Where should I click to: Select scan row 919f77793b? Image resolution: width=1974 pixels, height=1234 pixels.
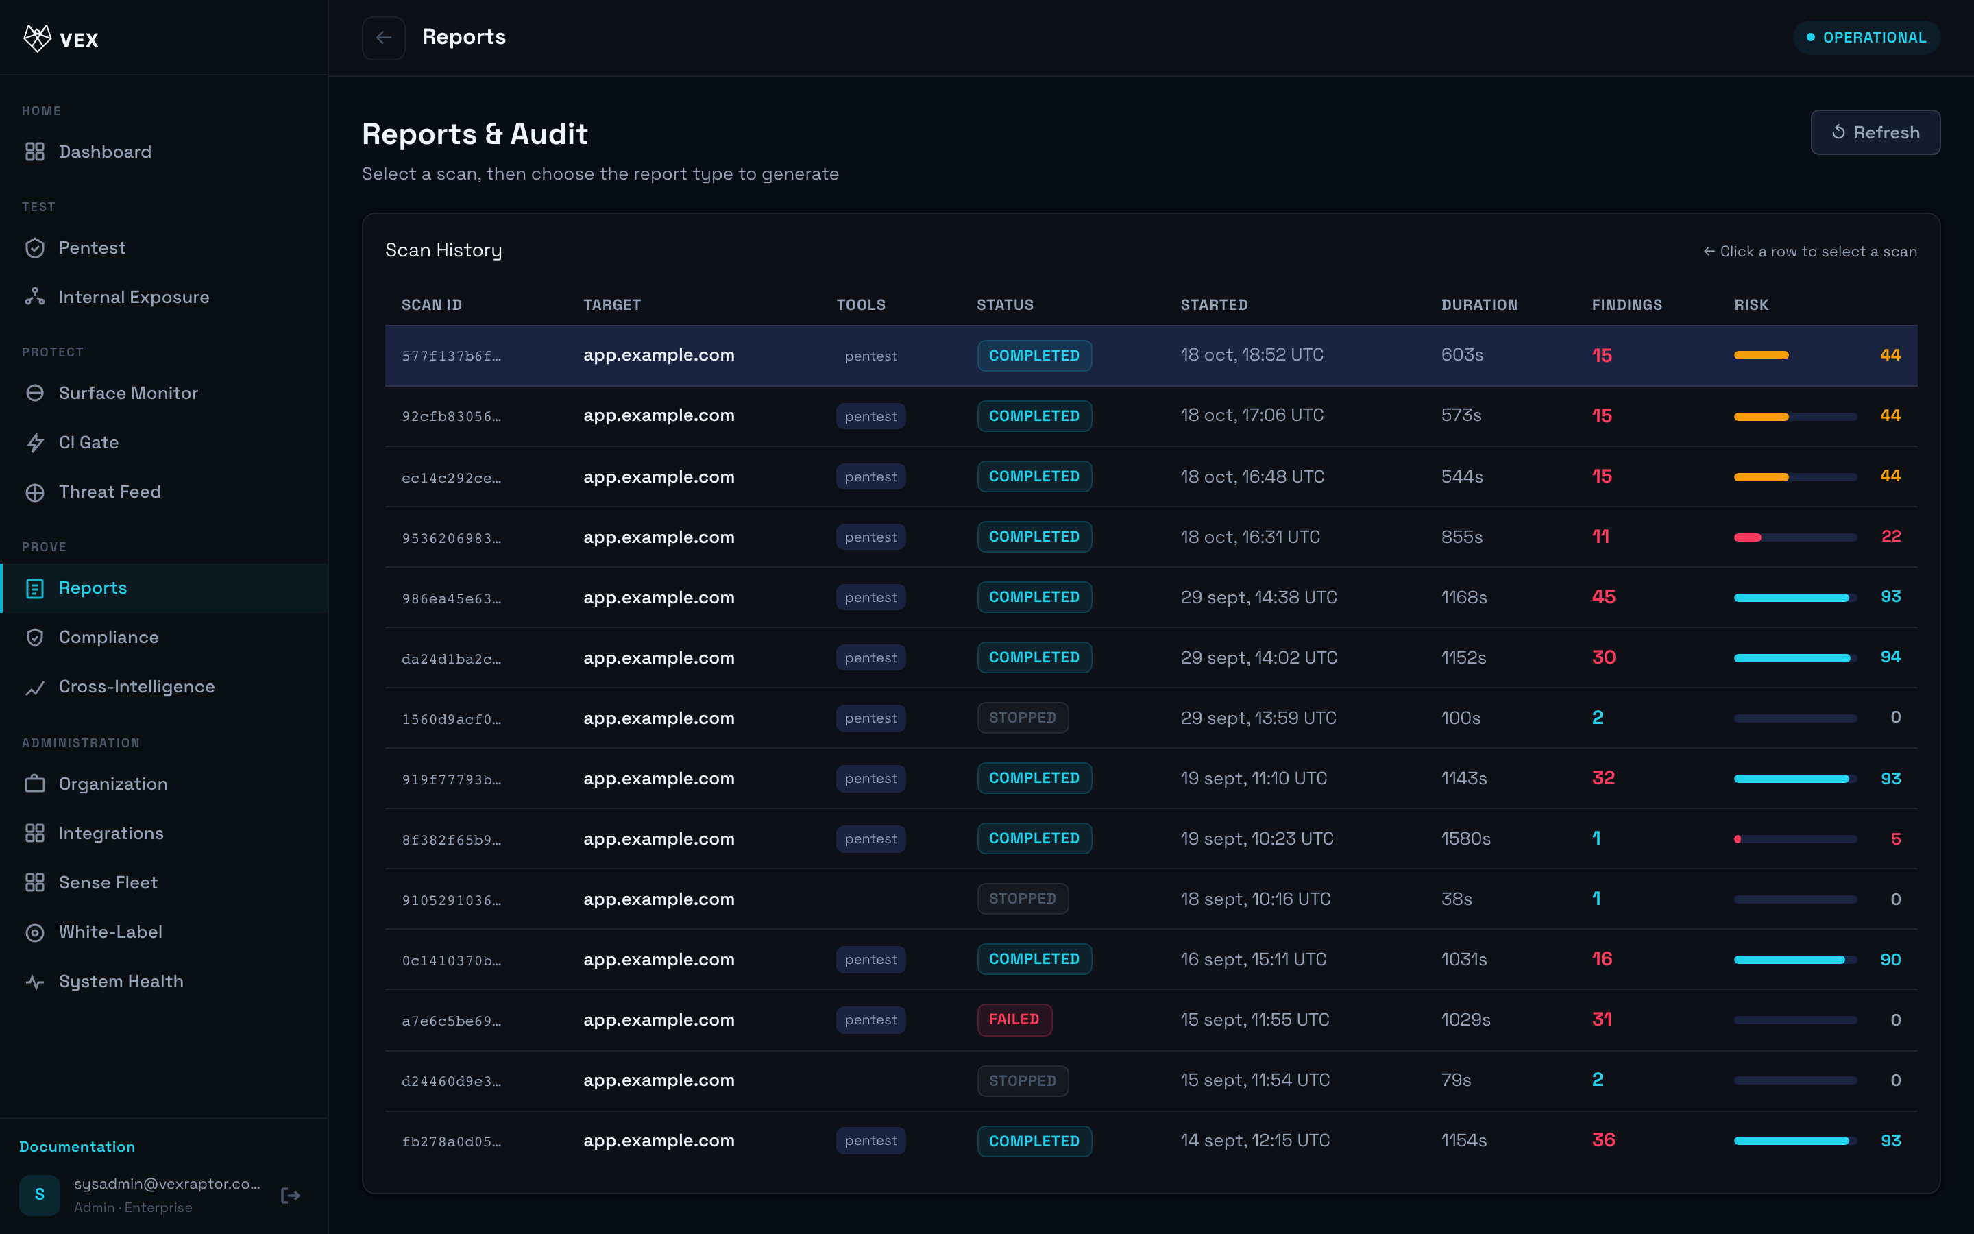pyautogui.click(x=1151, y=779)
